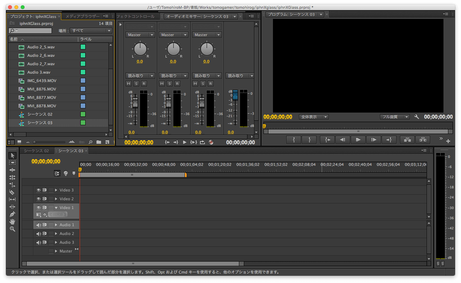Toggle loop playback in audio mixer

202,142
